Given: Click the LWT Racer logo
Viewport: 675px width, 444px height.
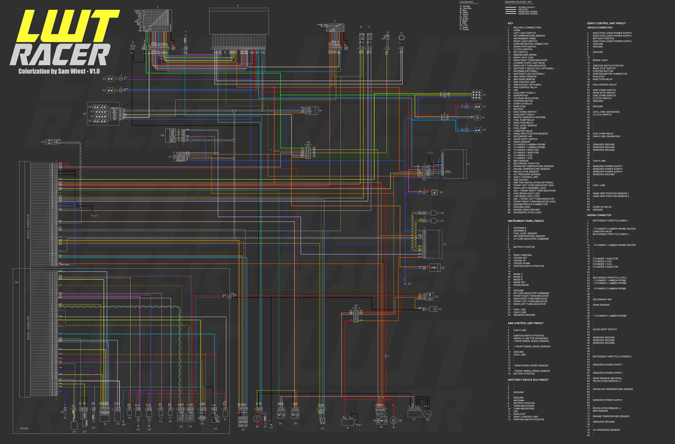Looking at the screenshot, I should tap(65, 40).
